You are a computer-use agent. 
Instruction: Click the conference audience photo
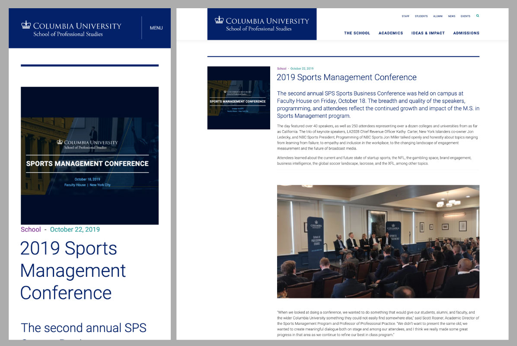(x=378, y=241)
